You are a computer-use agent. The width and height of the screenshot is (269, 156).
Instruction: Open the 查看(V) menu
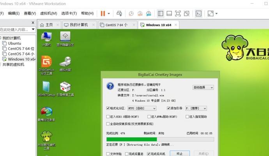(x=30, y=13)
